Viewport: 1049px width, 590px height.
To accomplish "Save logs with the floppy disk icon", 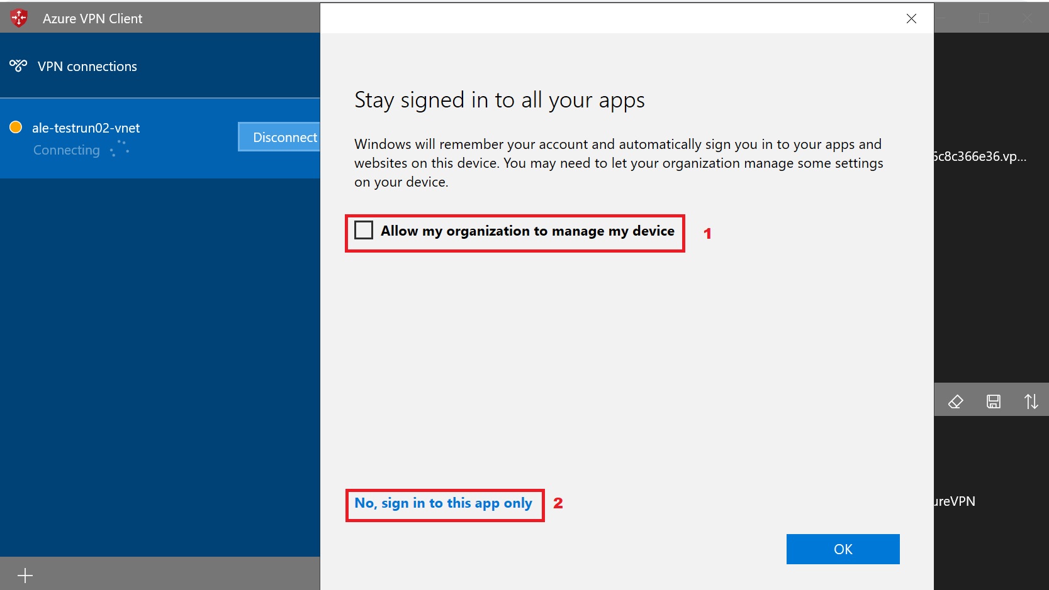I will click(994, 402).
